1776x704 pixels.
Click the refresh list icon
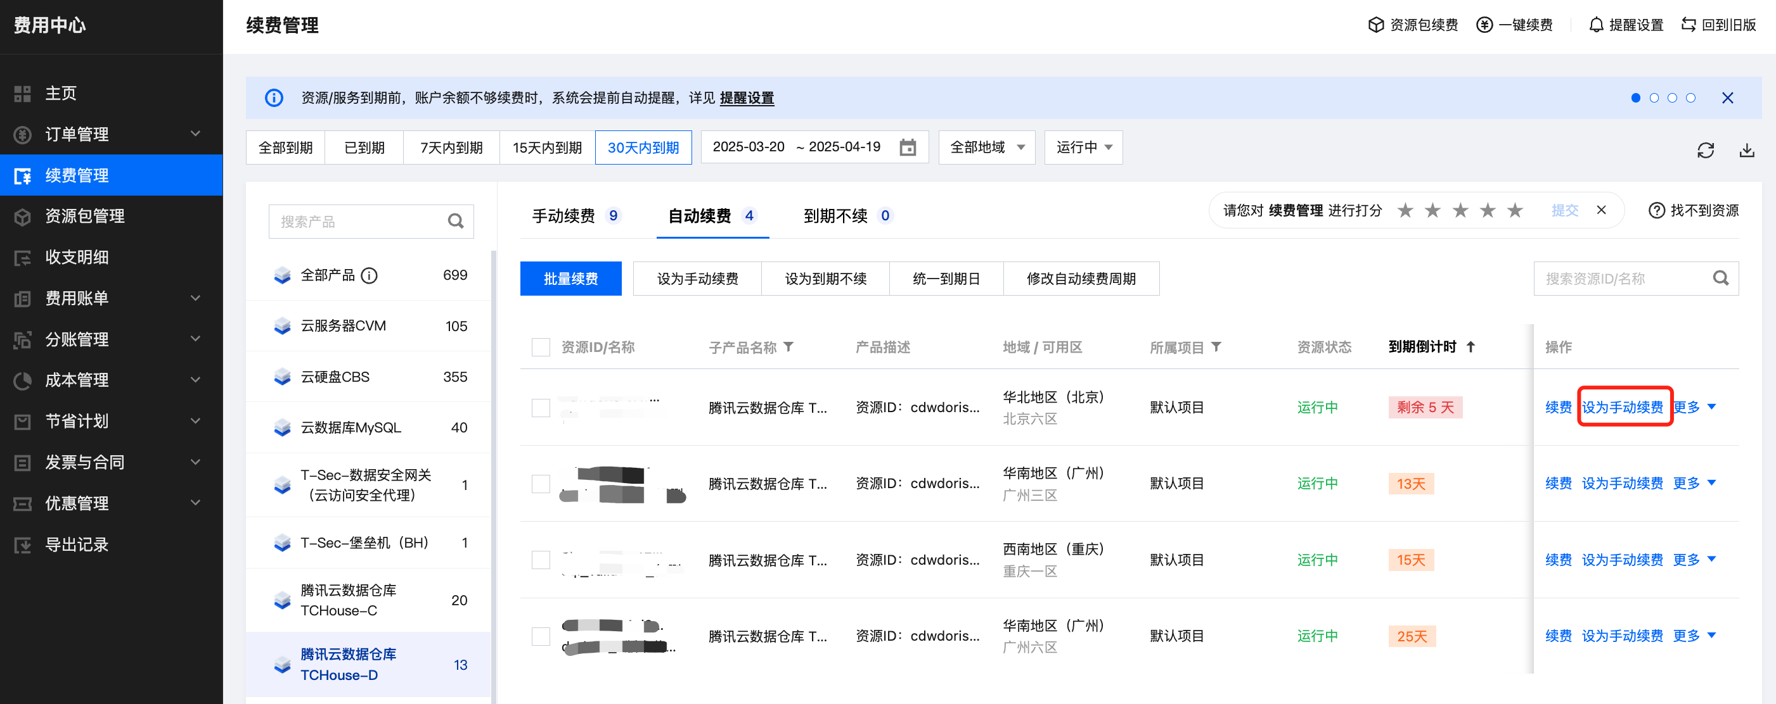click(x=1705, y=150)
